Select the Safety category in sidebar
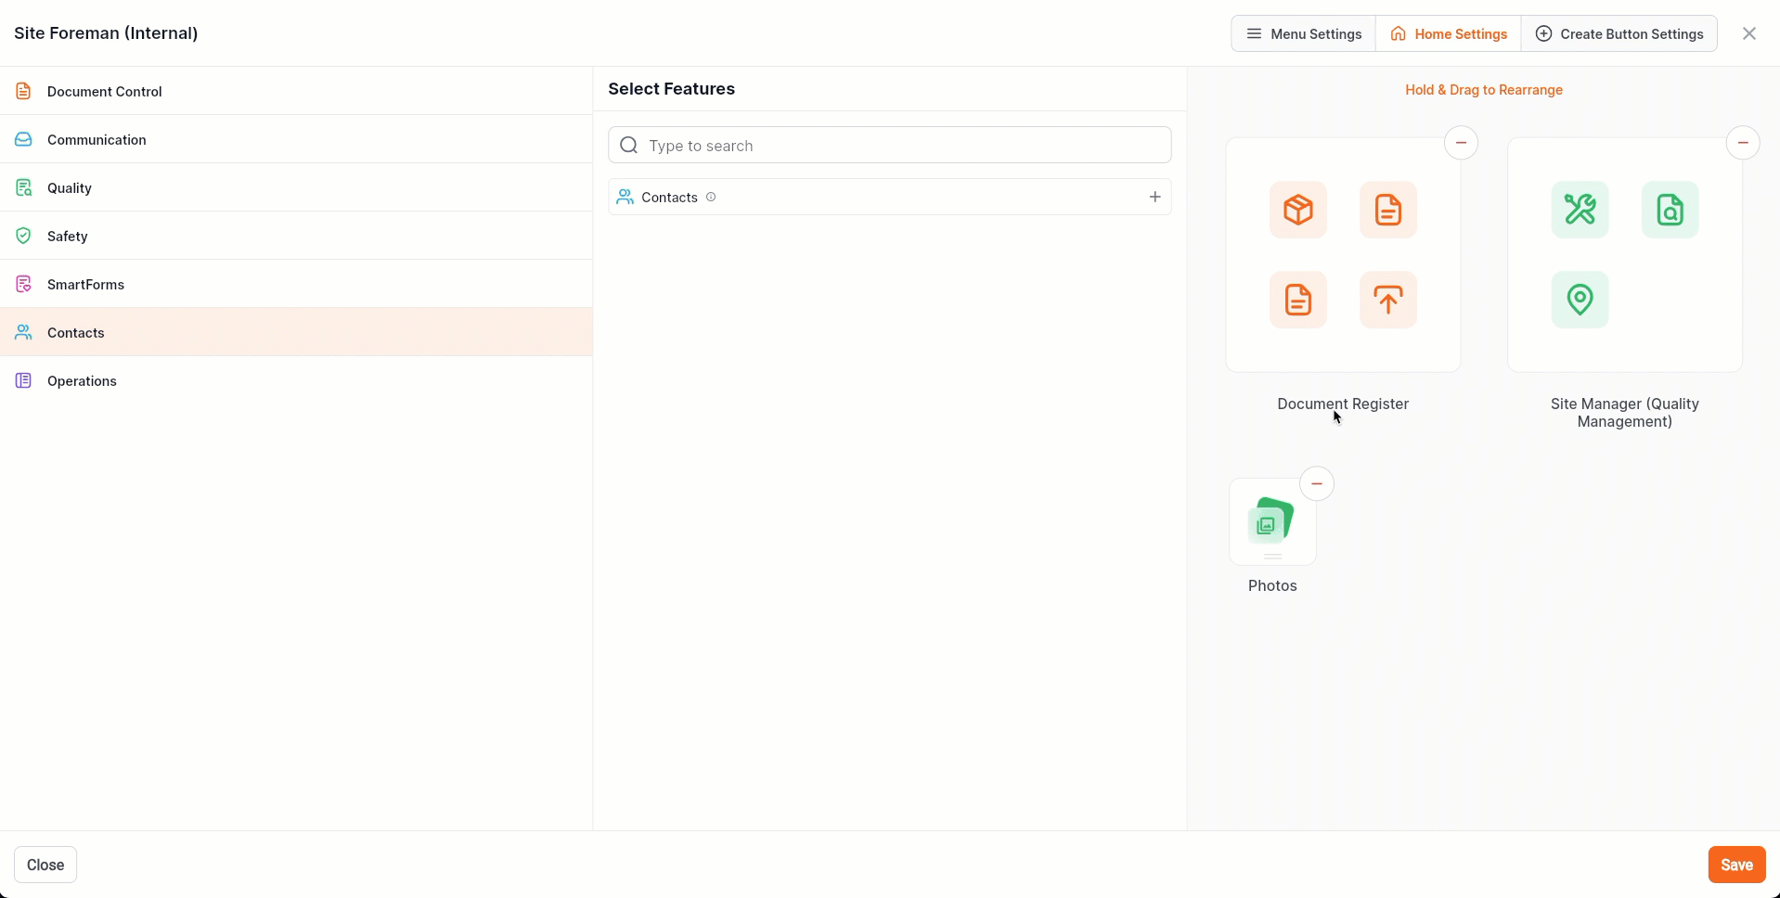 pos(68,237)
